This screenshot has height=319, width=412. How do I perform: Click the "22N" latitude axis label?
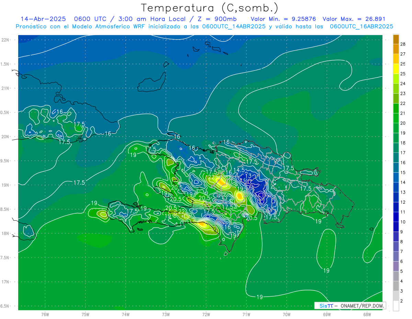[x=6, y=40]
